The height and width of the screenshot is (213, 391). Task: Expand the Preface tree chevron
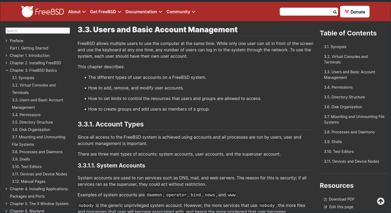pos(6,40)
